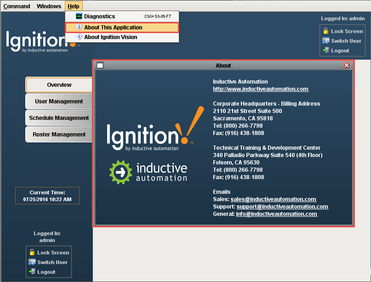Viewport: 371px width, 282px height.
Task: Click the Diagnostics icon in Help menu
Action: [x=79, y=17]
